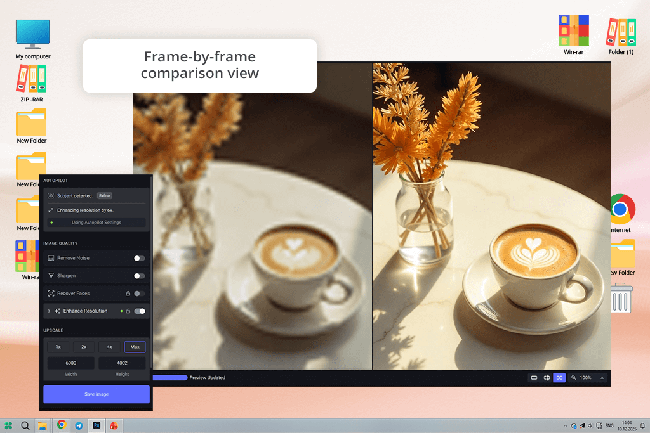Click the enhanced image pane

(492, 217)
